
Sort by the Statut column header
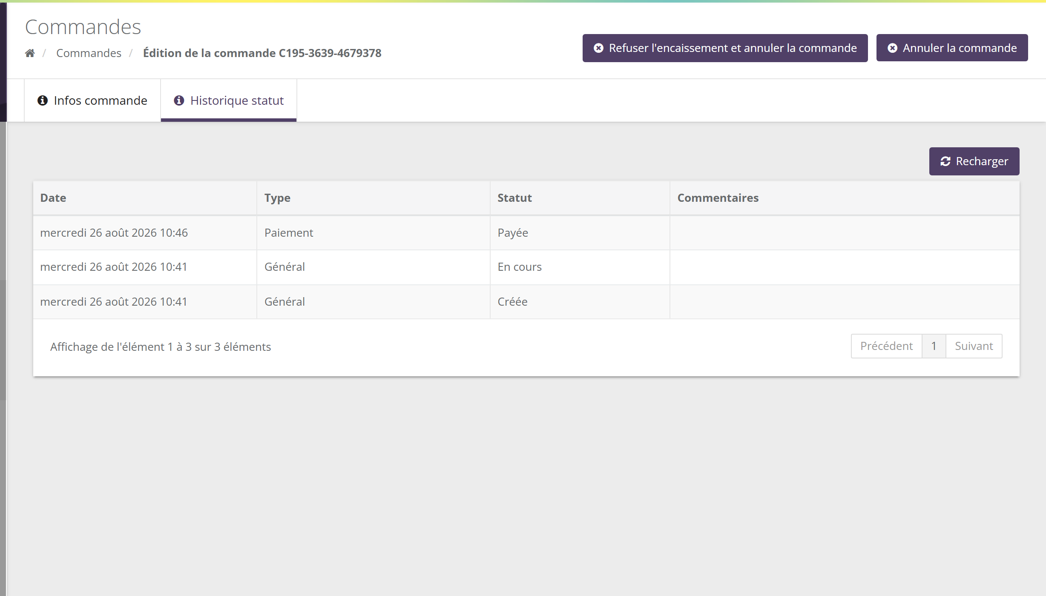(580, 198)
